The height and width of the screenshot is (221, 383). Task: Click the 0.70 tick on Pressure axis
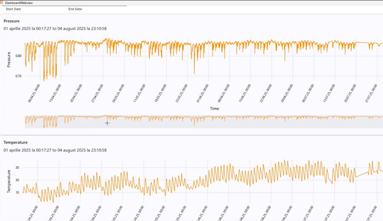18,76
